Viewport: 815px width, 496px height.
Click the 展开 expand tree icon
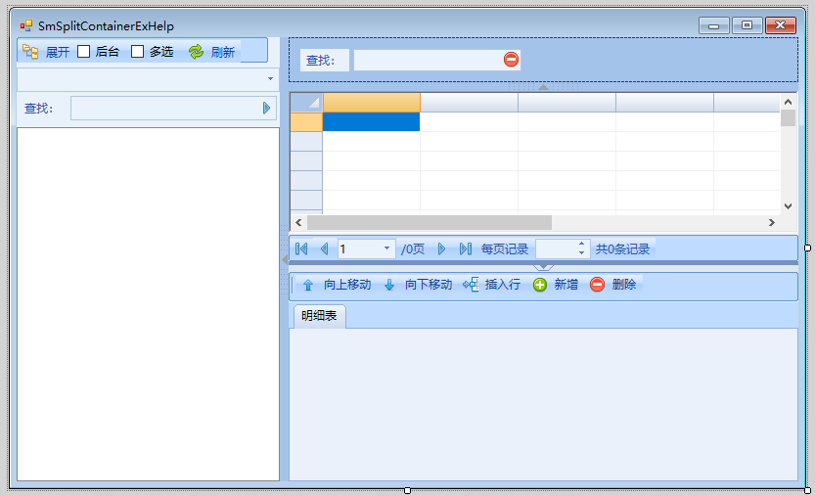[30, 52]
